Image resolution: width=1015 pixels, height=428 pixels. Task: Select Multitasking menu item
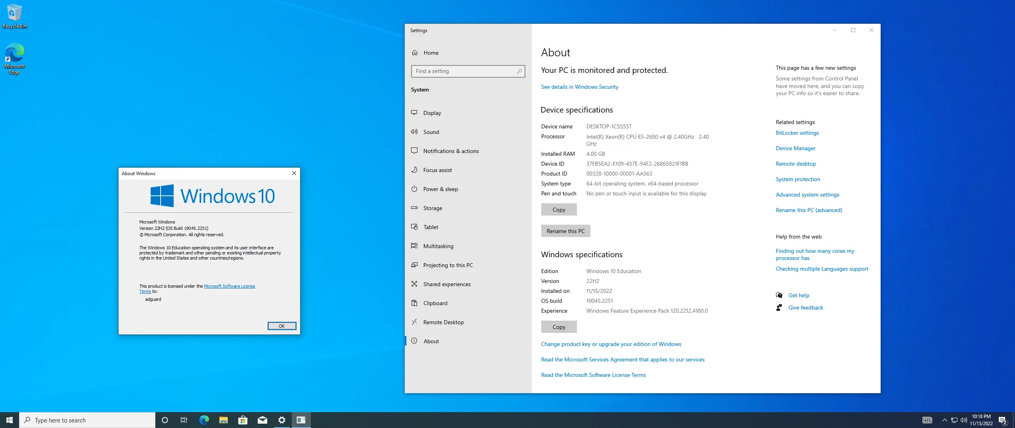(x=438, y=246)
